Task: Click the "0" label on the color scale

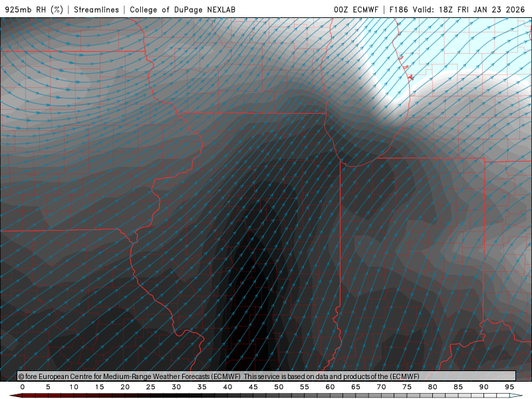Action: click(x=23, y=387)
